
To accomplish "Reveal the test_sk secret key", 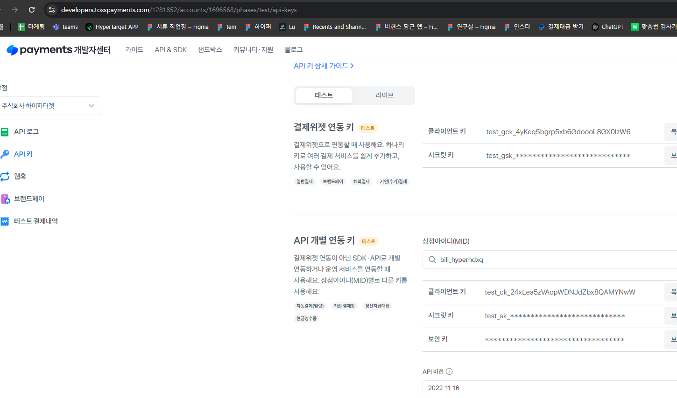I will 671,316.
